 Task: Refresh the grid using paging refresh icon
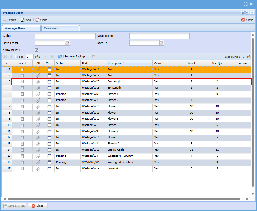tap(60, 57)
